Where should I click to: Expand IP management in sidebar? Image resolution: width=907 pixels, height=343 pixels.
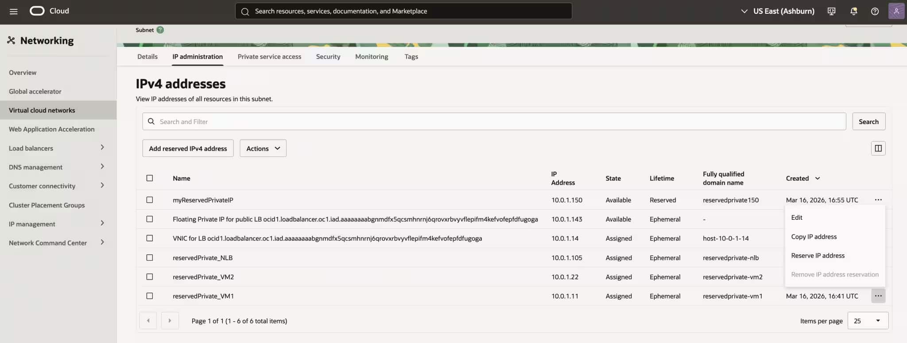coord(102,223)
